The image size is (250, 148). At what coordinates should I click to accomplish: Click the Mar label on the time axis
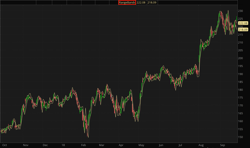[102, 145]
